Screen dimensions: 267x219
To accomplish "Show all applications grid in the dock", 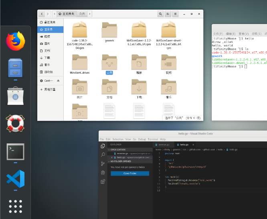I will click(16, 207).
